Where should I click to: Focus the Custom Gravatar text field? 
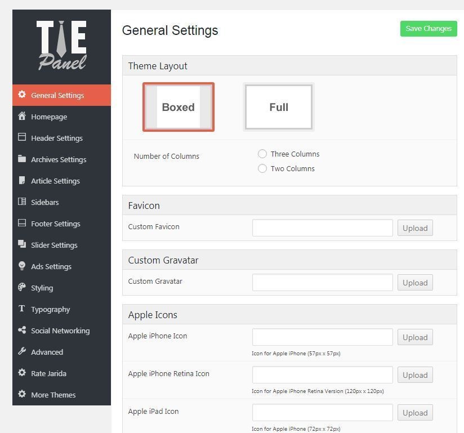[322, 283]
